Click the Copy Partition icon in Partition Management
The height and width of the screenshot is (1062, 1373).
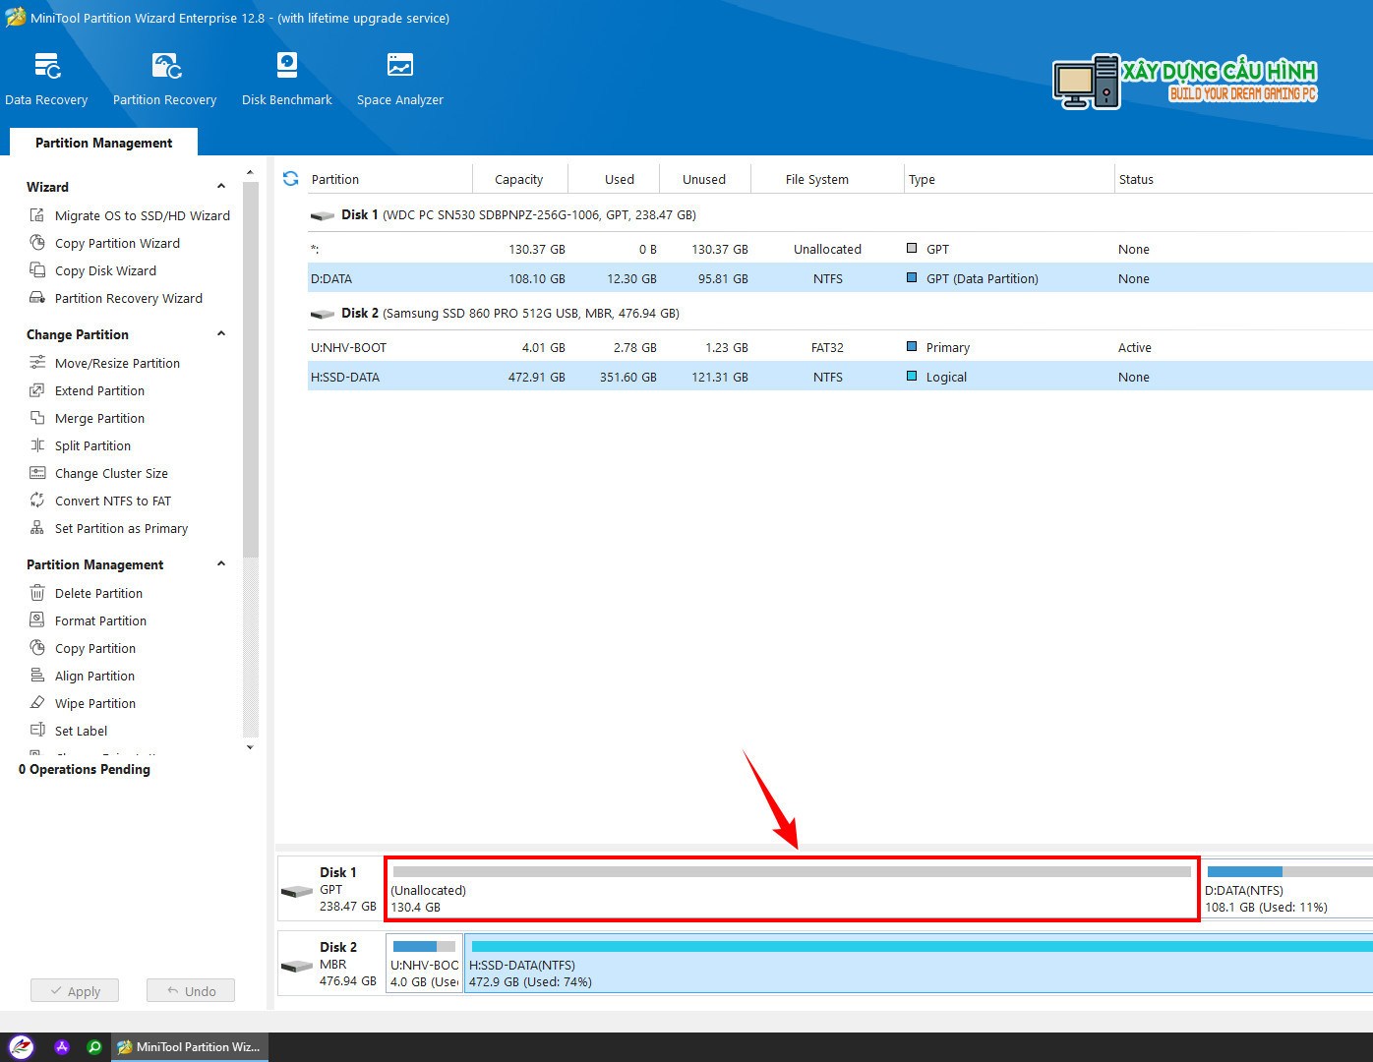pyautogui.click(x=37, y=648)
